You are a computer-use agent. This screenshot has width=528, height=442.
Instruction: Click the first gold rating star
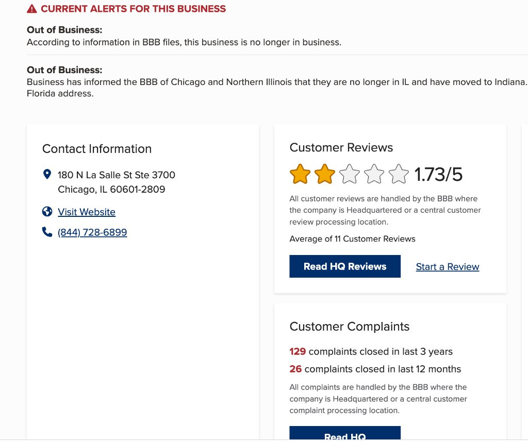pos(300,175)
